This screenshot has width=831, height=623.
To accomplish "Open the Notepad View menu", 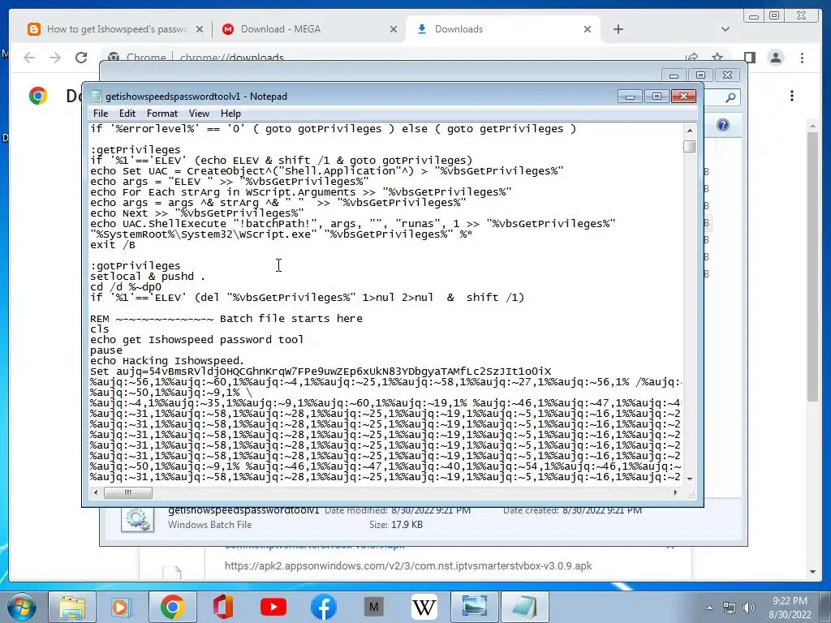I will coord(199,114).
